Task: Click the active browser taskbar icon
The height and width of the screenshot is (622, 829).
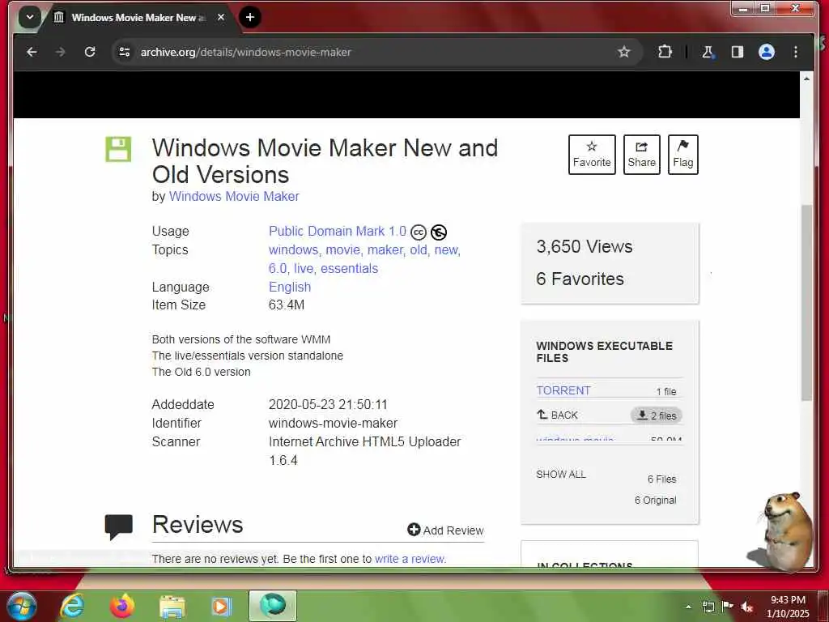Action: [273, 606]
